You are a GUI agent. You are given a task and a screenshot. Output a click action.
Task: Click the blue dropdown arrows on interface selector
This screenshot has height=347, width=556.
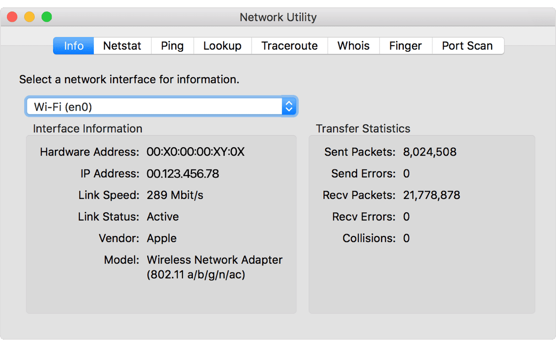pyautogui.click(x=289, y=107)
